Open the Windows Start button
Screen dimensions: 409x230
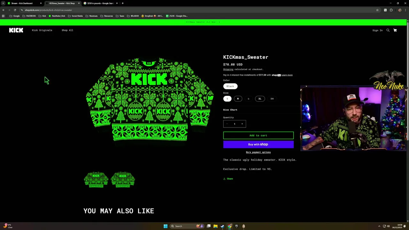coord(166,226)
